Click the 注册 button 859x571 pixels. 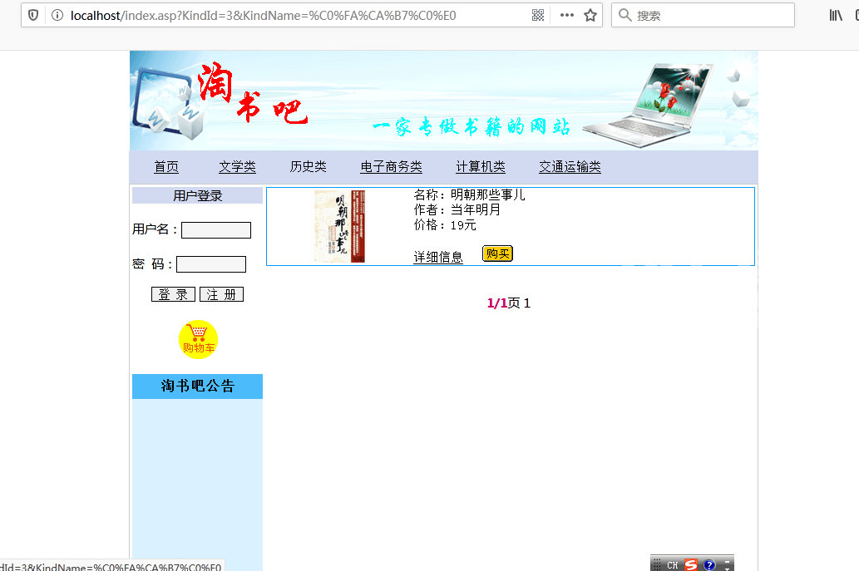pos(221,294)
